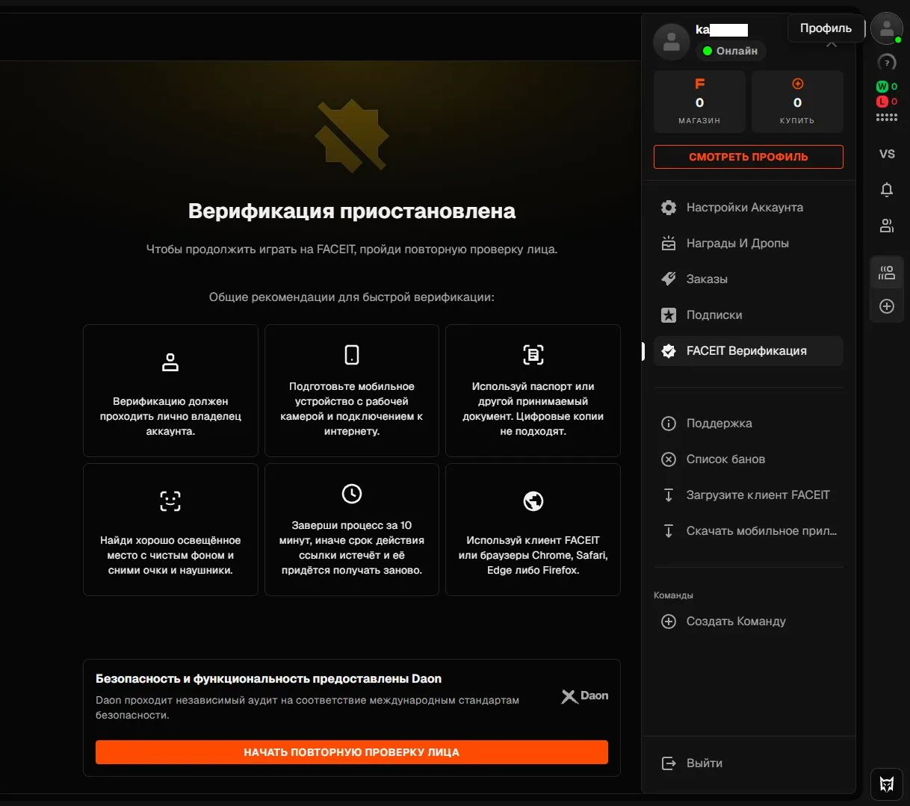Open Награды И Дропы menu item

click(x=749, y=244)
